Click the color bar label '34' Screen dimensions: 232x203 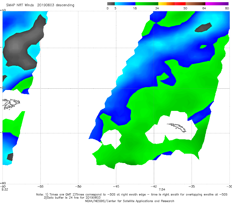(x=157, y=8)
